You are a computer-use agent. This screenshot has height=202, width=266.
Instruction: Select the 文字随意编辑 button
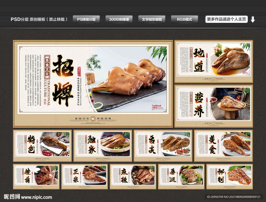pyautogui.click(x=152, y=19)
